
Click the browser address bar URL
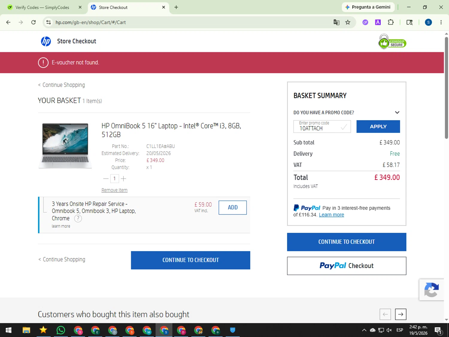coord(90,22)
